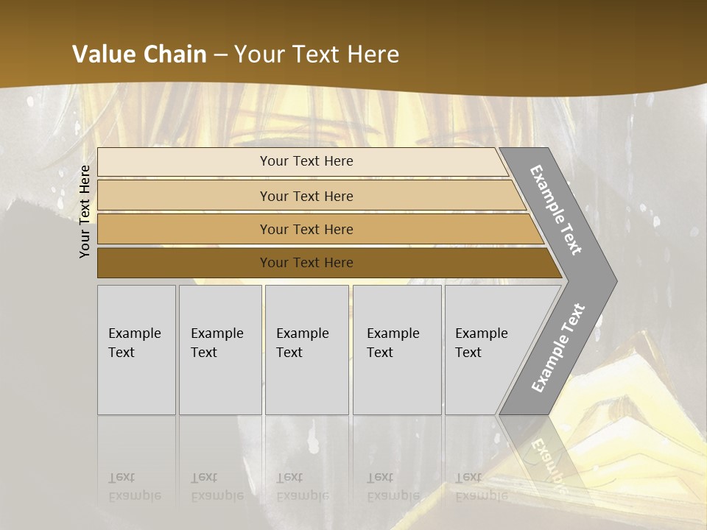Select the first gray 'Example Text' box
This screenshot has width=707, height=530.
137,350
